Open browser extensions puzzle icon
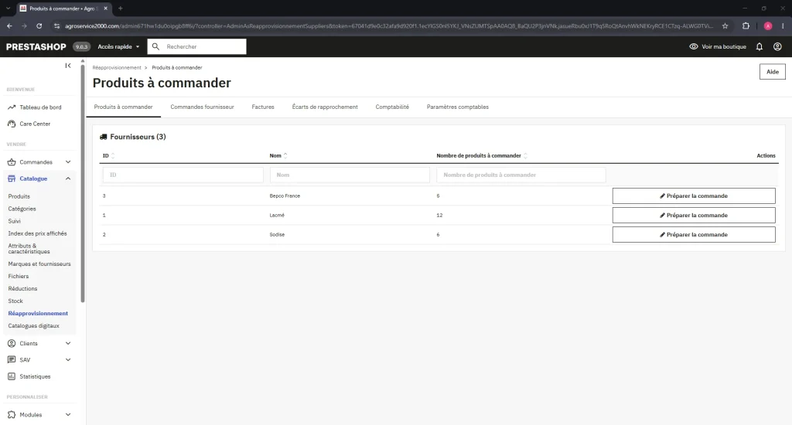The image size is (792, 425). 746,25
